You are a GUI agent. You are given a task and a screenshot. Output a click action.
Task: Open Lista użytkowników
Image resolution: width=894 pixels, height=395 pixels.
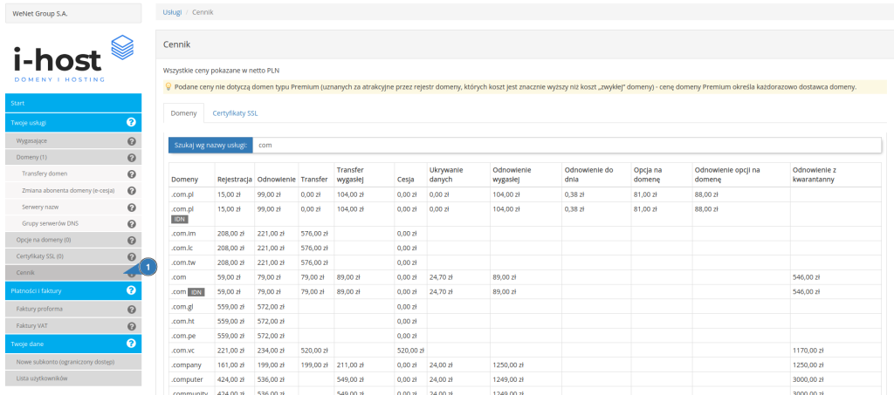(x=73, y=378)
